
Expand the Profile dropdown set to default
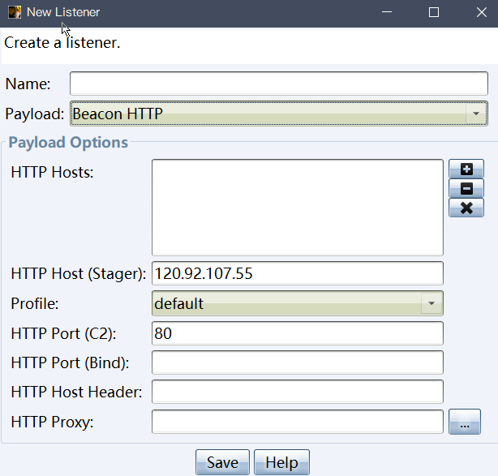pyautogui.click(x=297, y=304)
